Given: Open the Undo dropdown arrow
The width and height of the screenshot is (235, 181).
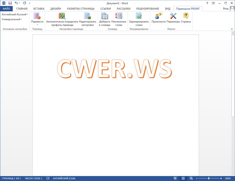Looking at the screenshot, I should point(20,3).
